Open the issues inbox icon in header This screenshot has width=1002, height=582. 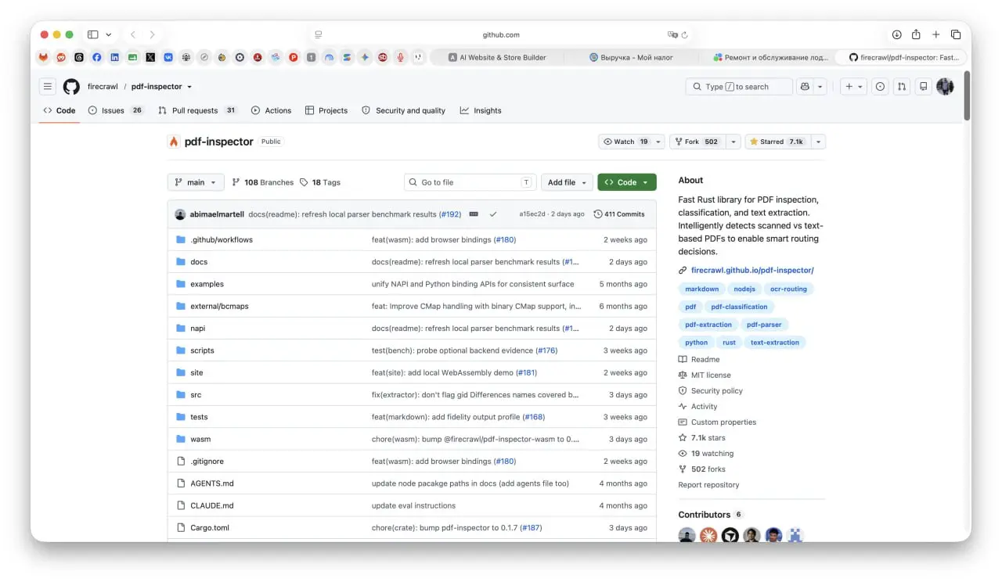click(x=880, y=87)
